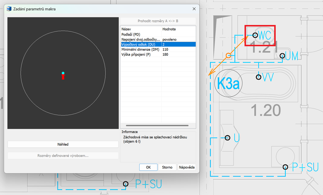The width and height of the screenshot is (323, 195).
Task: Click the Náhled preview button
Action: click(x=63, y=144)
